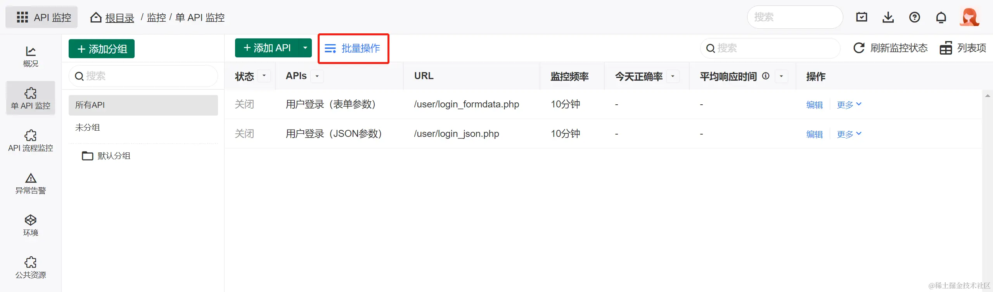993x292 pixels.
Task: Focus the top global 搜索 box
Action: point(795,17)
